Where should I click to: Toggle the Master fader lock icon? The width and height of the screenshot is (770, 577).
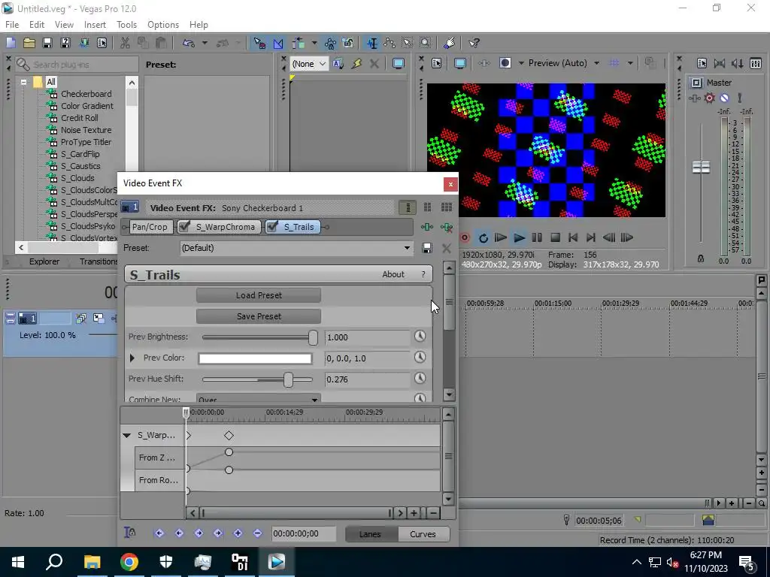tap(701, 258)
